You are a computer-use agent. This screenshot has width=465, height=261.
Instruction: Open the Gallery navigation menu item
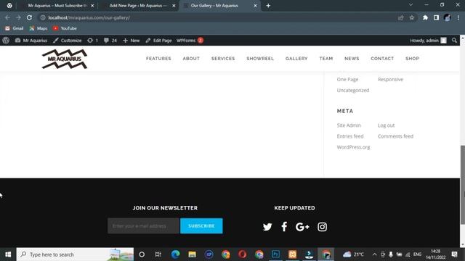[296, 59]
